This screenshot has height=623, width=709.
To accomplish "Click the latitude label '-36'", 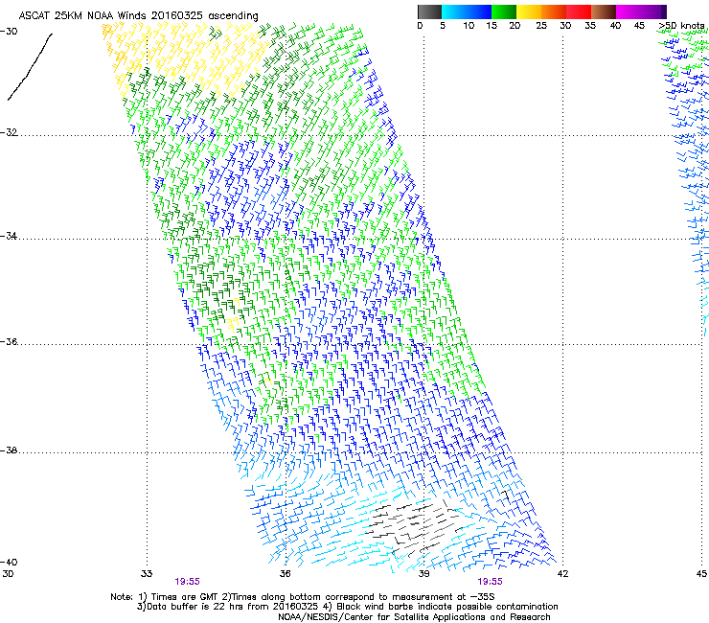I will pyautogui.click(x=9, y=341).
